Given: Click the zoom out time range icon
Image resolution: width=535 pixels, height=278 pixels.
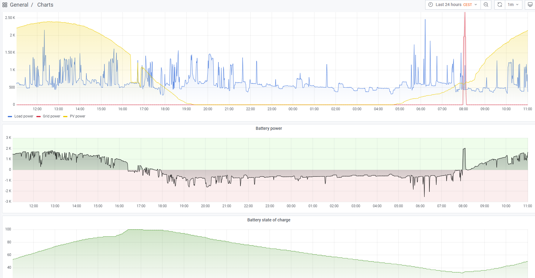Looking at the screenshot, I should [486, 5].
